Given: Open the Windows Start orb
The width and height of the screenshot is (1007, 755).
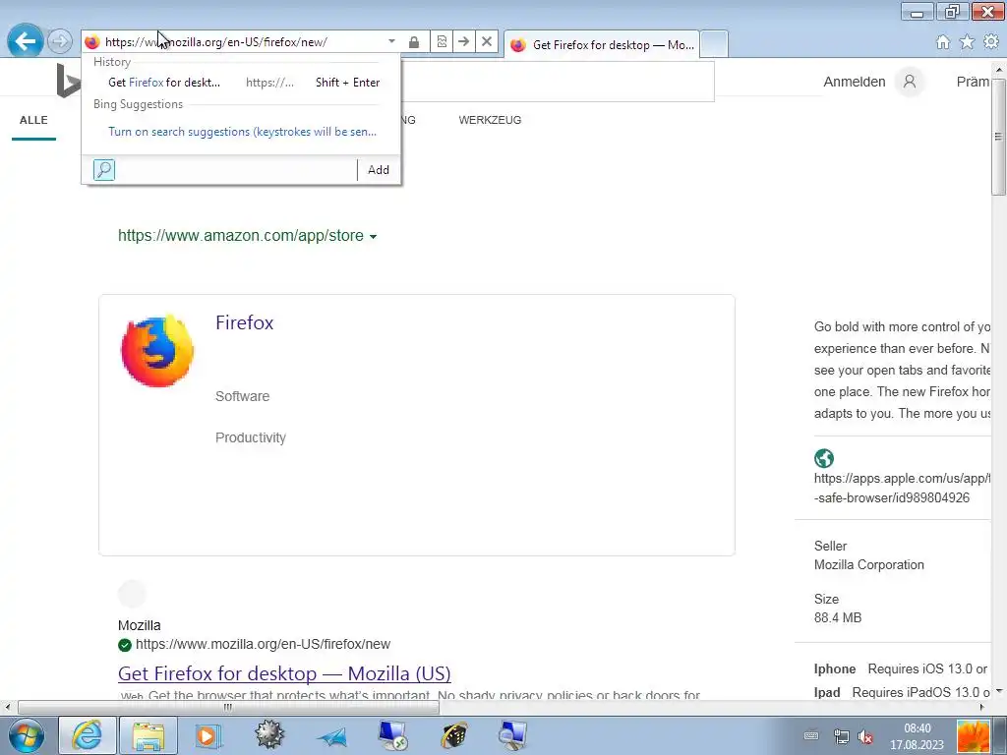Looking at the screenshot, I should (27, 735).
